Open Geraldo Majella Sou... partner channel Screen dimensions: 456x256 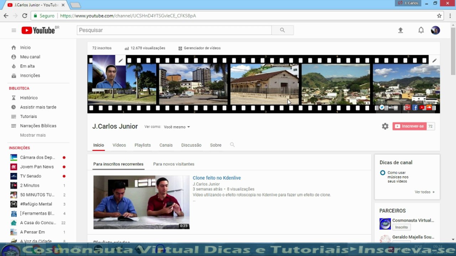[x=413, y=237]
